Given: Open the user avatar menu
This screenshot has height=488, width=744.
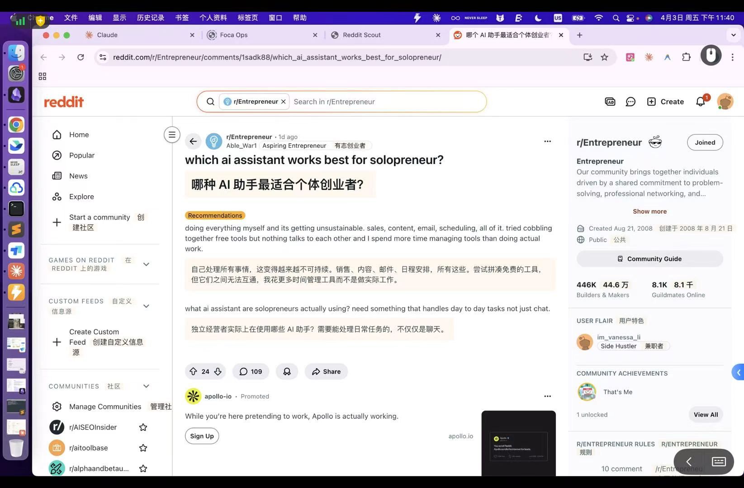Looking at the screenshot, I should 725,102.
